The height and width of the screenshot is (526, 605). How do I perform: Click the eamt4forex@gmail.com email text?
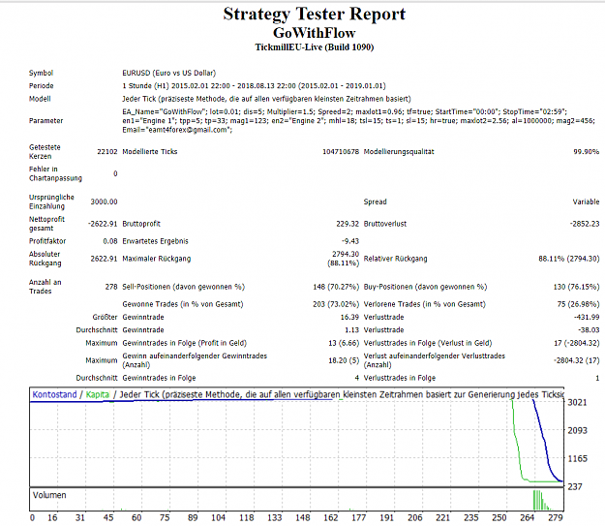(x=190, y=130)
